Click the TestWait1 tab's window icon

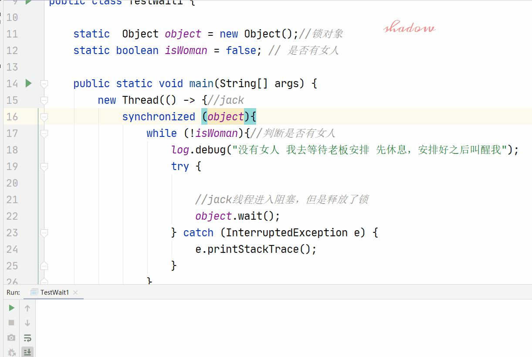[x=34, y=292]
